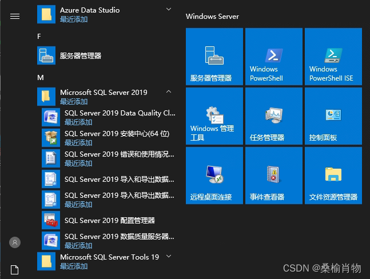Expand the Azure Data Studio chevron

click(169, 9)
